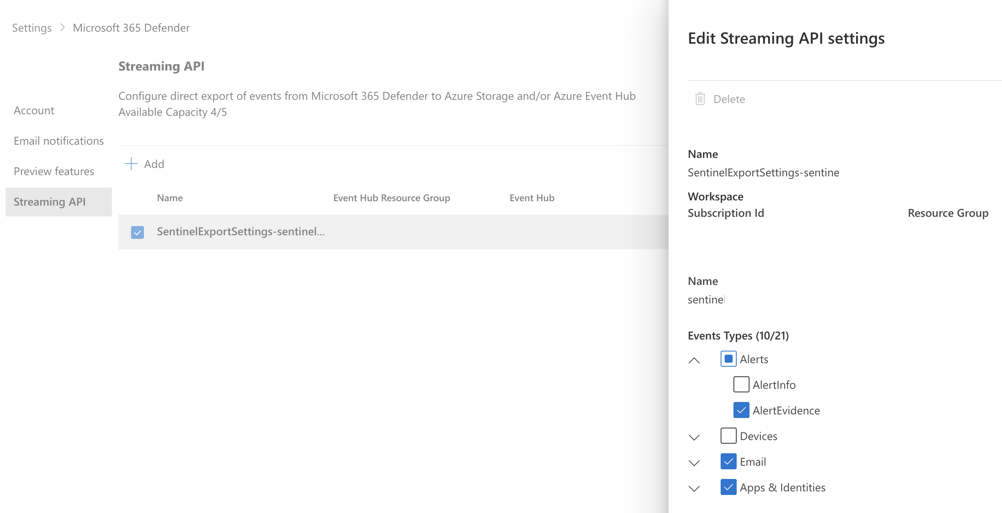Viewport: 1002px width, 513px height.
Task: Expand the Email event group
Action: coord(695,463)
